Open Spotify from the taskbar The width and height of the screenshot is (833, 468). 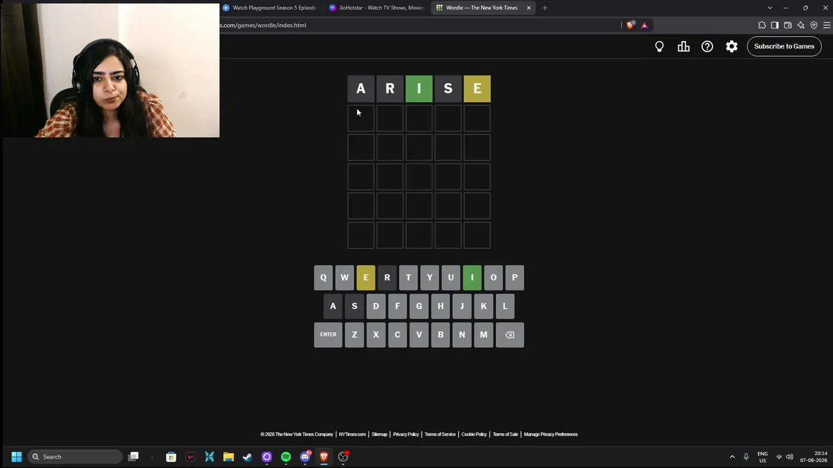[x=286, y=457]
